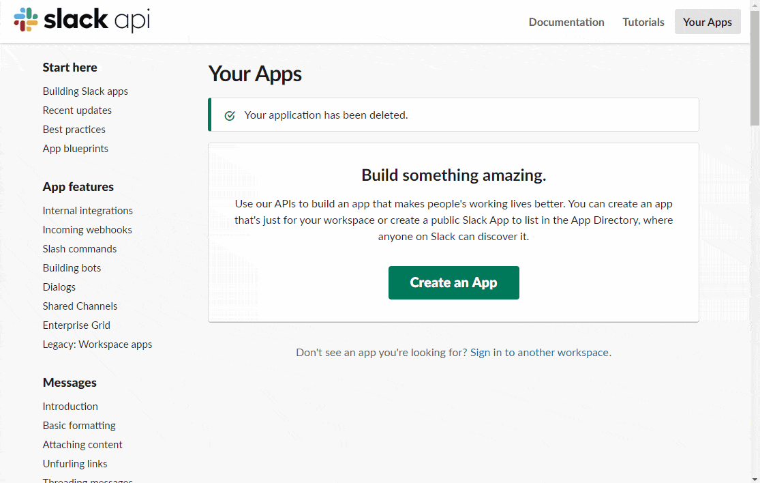The width and height of the screenshot is (760, 483).
Task: Click the App features sidebar heading
Action: 78,187
